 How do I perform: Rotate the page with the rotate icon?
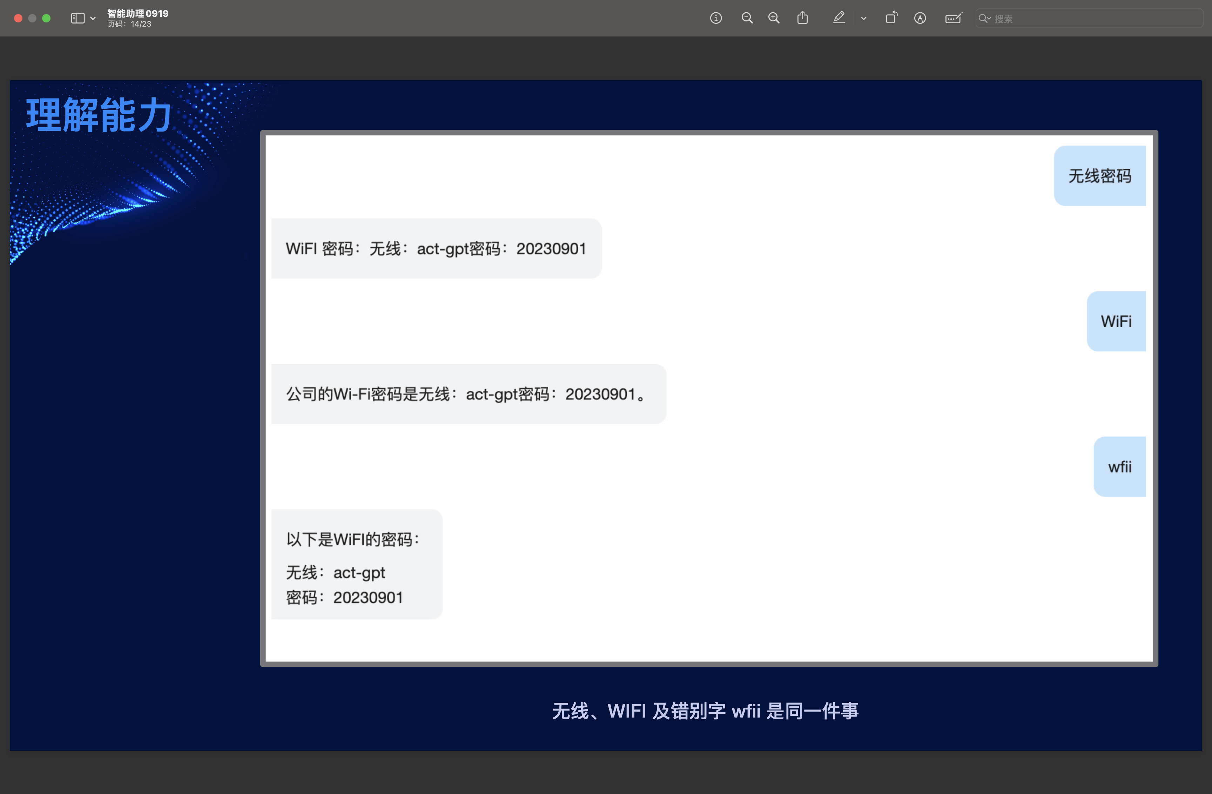click(891, 18)
